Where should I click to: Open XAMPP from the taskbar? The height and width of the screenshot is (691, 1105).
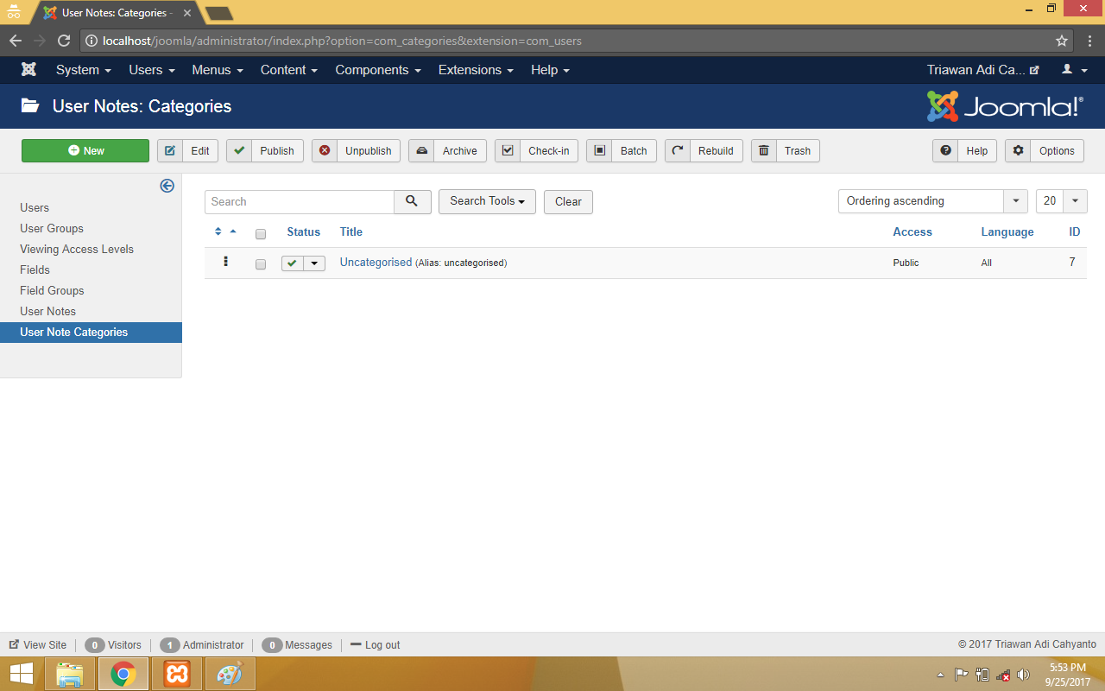click(177, 674)
